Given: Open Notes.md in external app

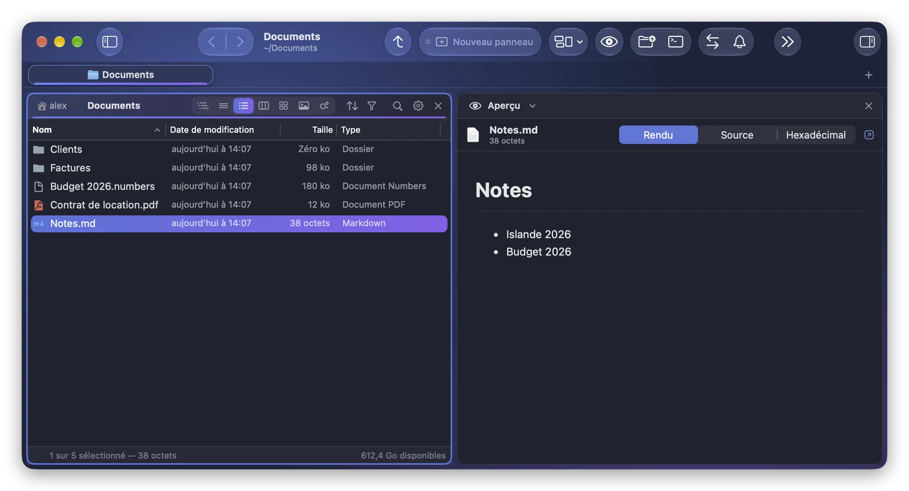Looking at the screenshot, I should pyautogui.click(x=869, y=135).
